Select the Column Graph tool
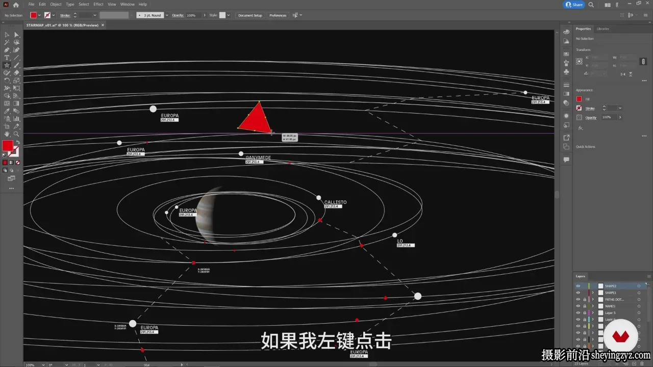The image size is (653, 367). [16, 119]
